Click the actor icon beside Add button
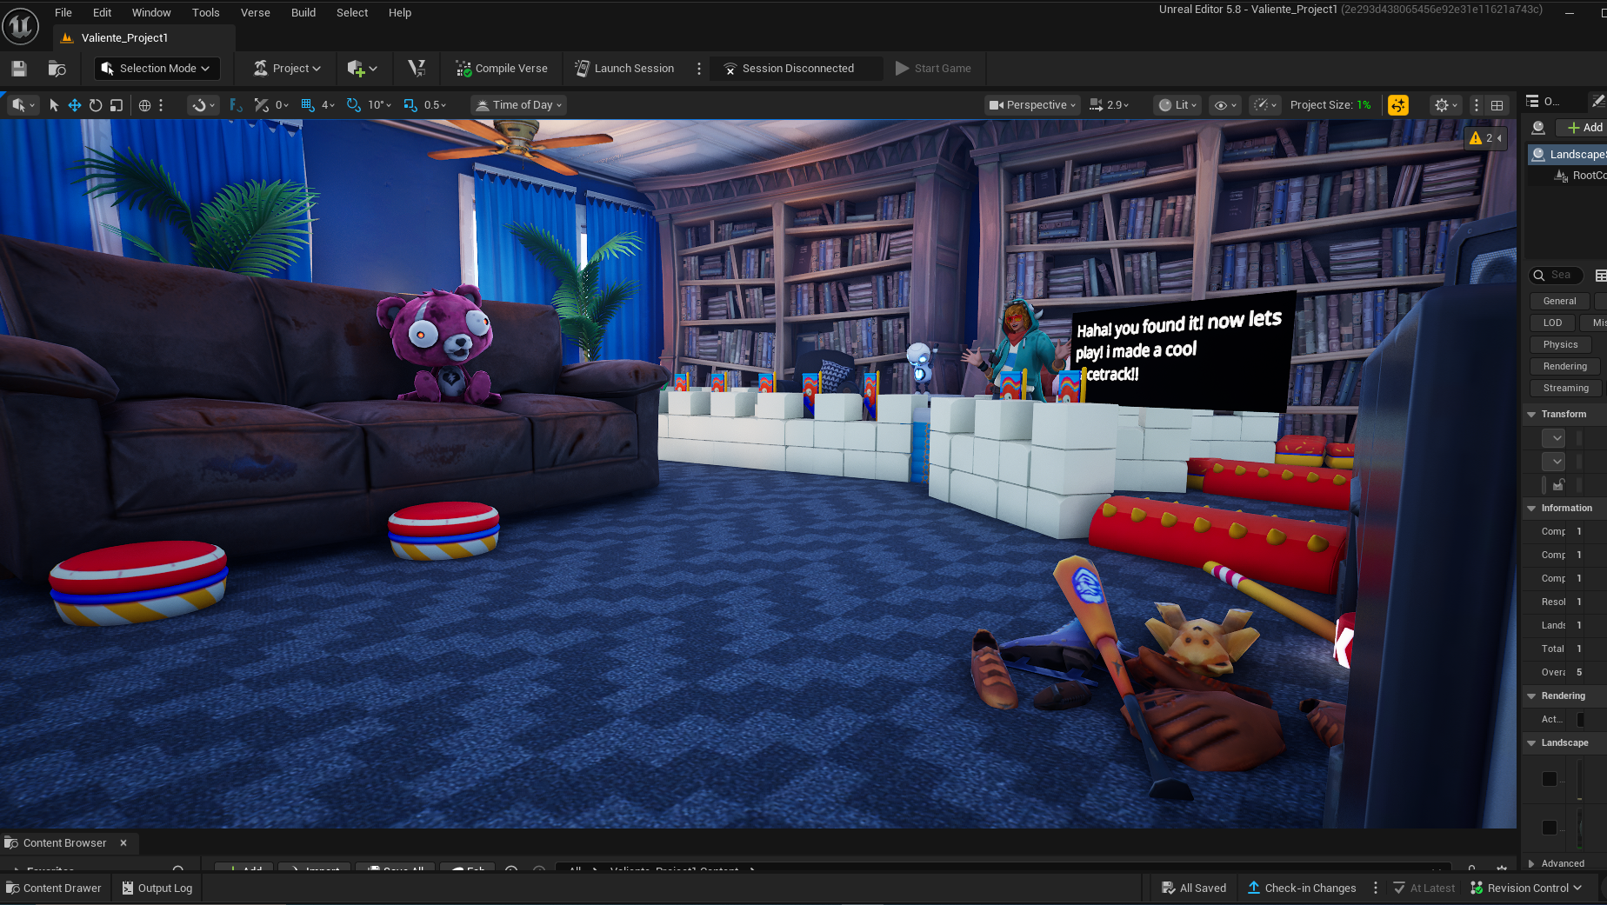This screenshot has height=905, width=1607. click(x=1538, y=128)
